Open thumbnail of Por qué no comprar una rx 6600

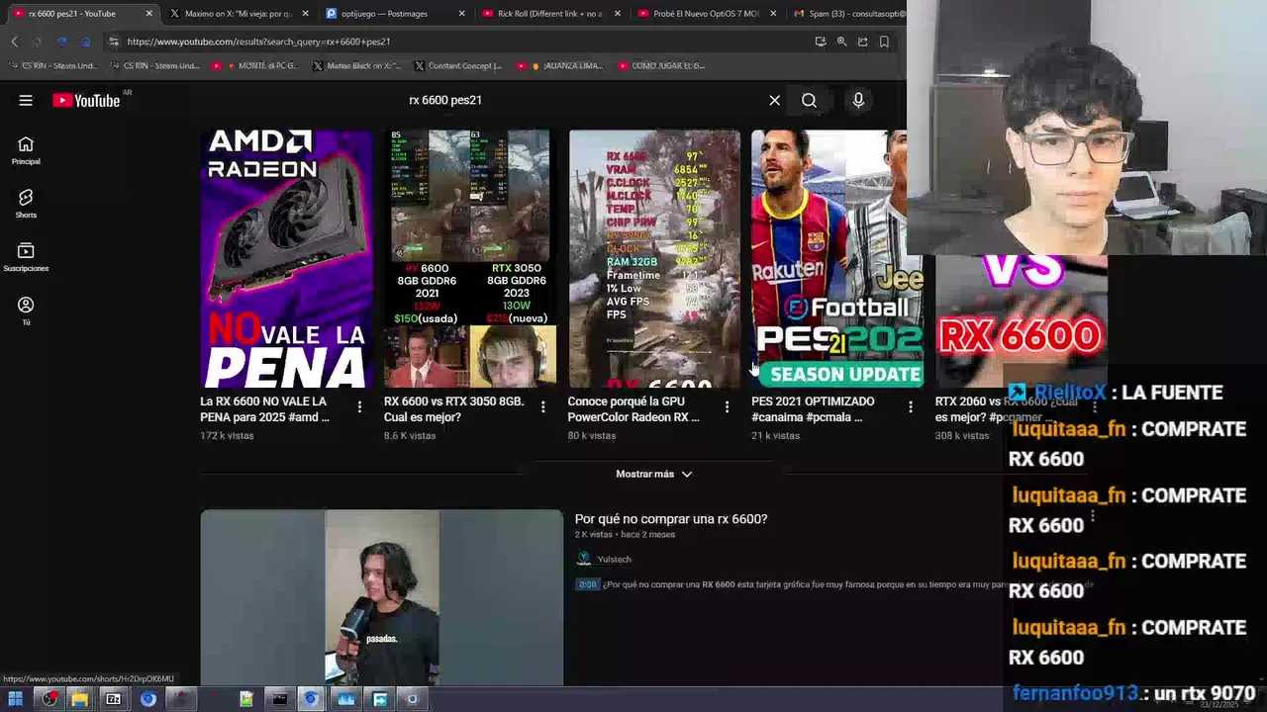pos(381,597)
